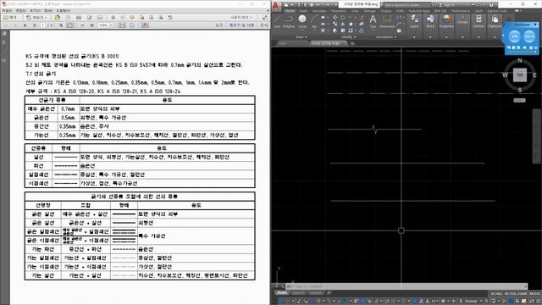The image size is (542, 305).
Task: Open the 만들기 create dropdown in Acrobat
Action: [36, 17]
